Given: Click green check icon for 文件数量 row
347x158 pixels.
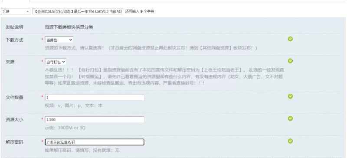Looking at the screenshot, I should [290, 96].
